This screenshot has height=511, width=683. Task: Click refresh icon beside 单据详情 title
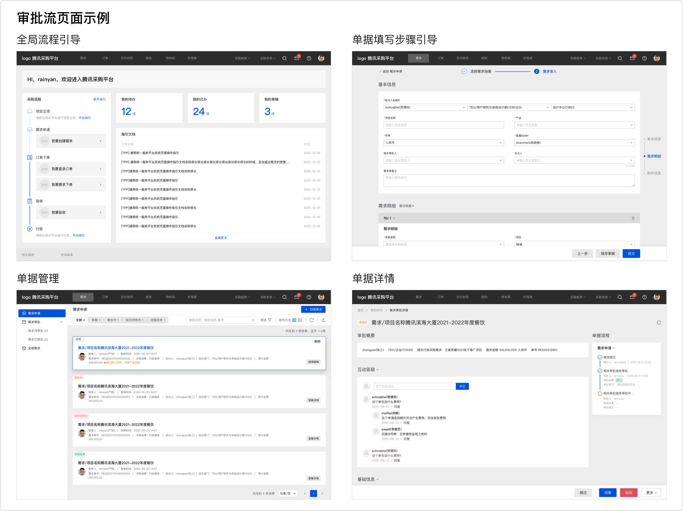659,322
